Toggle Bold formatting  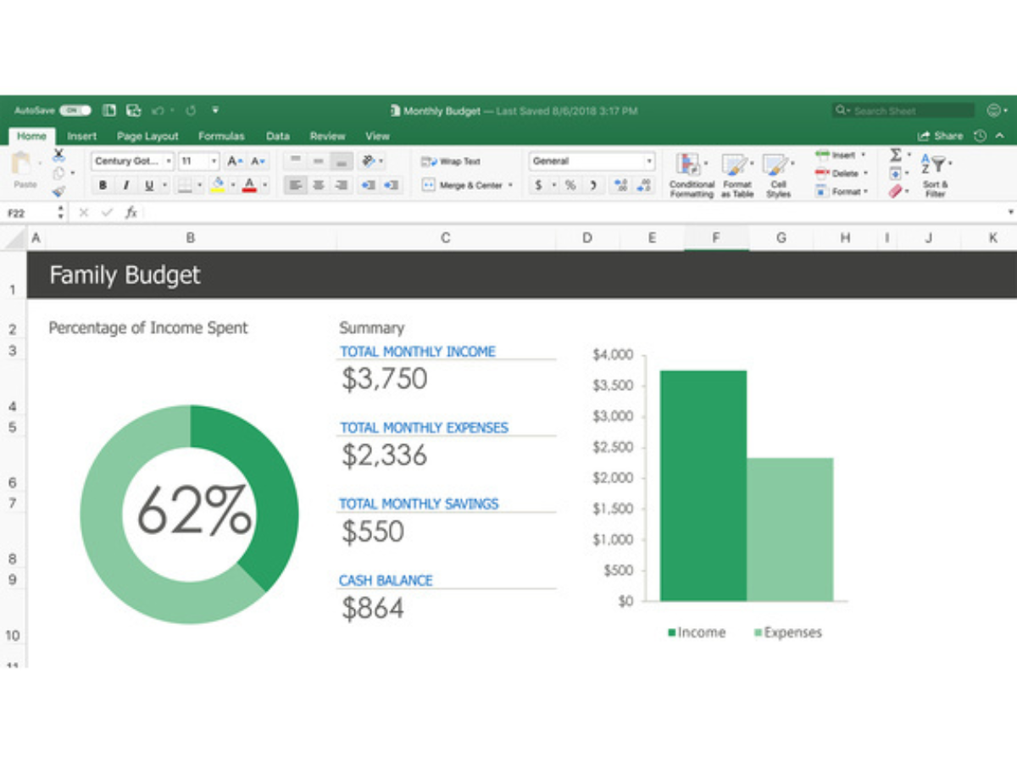click(x=103, y=185)
